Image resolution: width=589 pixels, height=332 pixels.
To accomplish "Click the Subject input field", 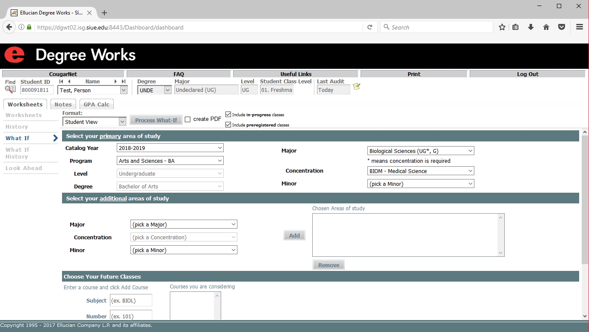I will click(x=131, y=300).
